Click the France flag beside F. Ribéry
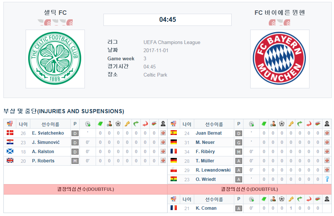This screenshot has height=216, width=334. (173, 151)
